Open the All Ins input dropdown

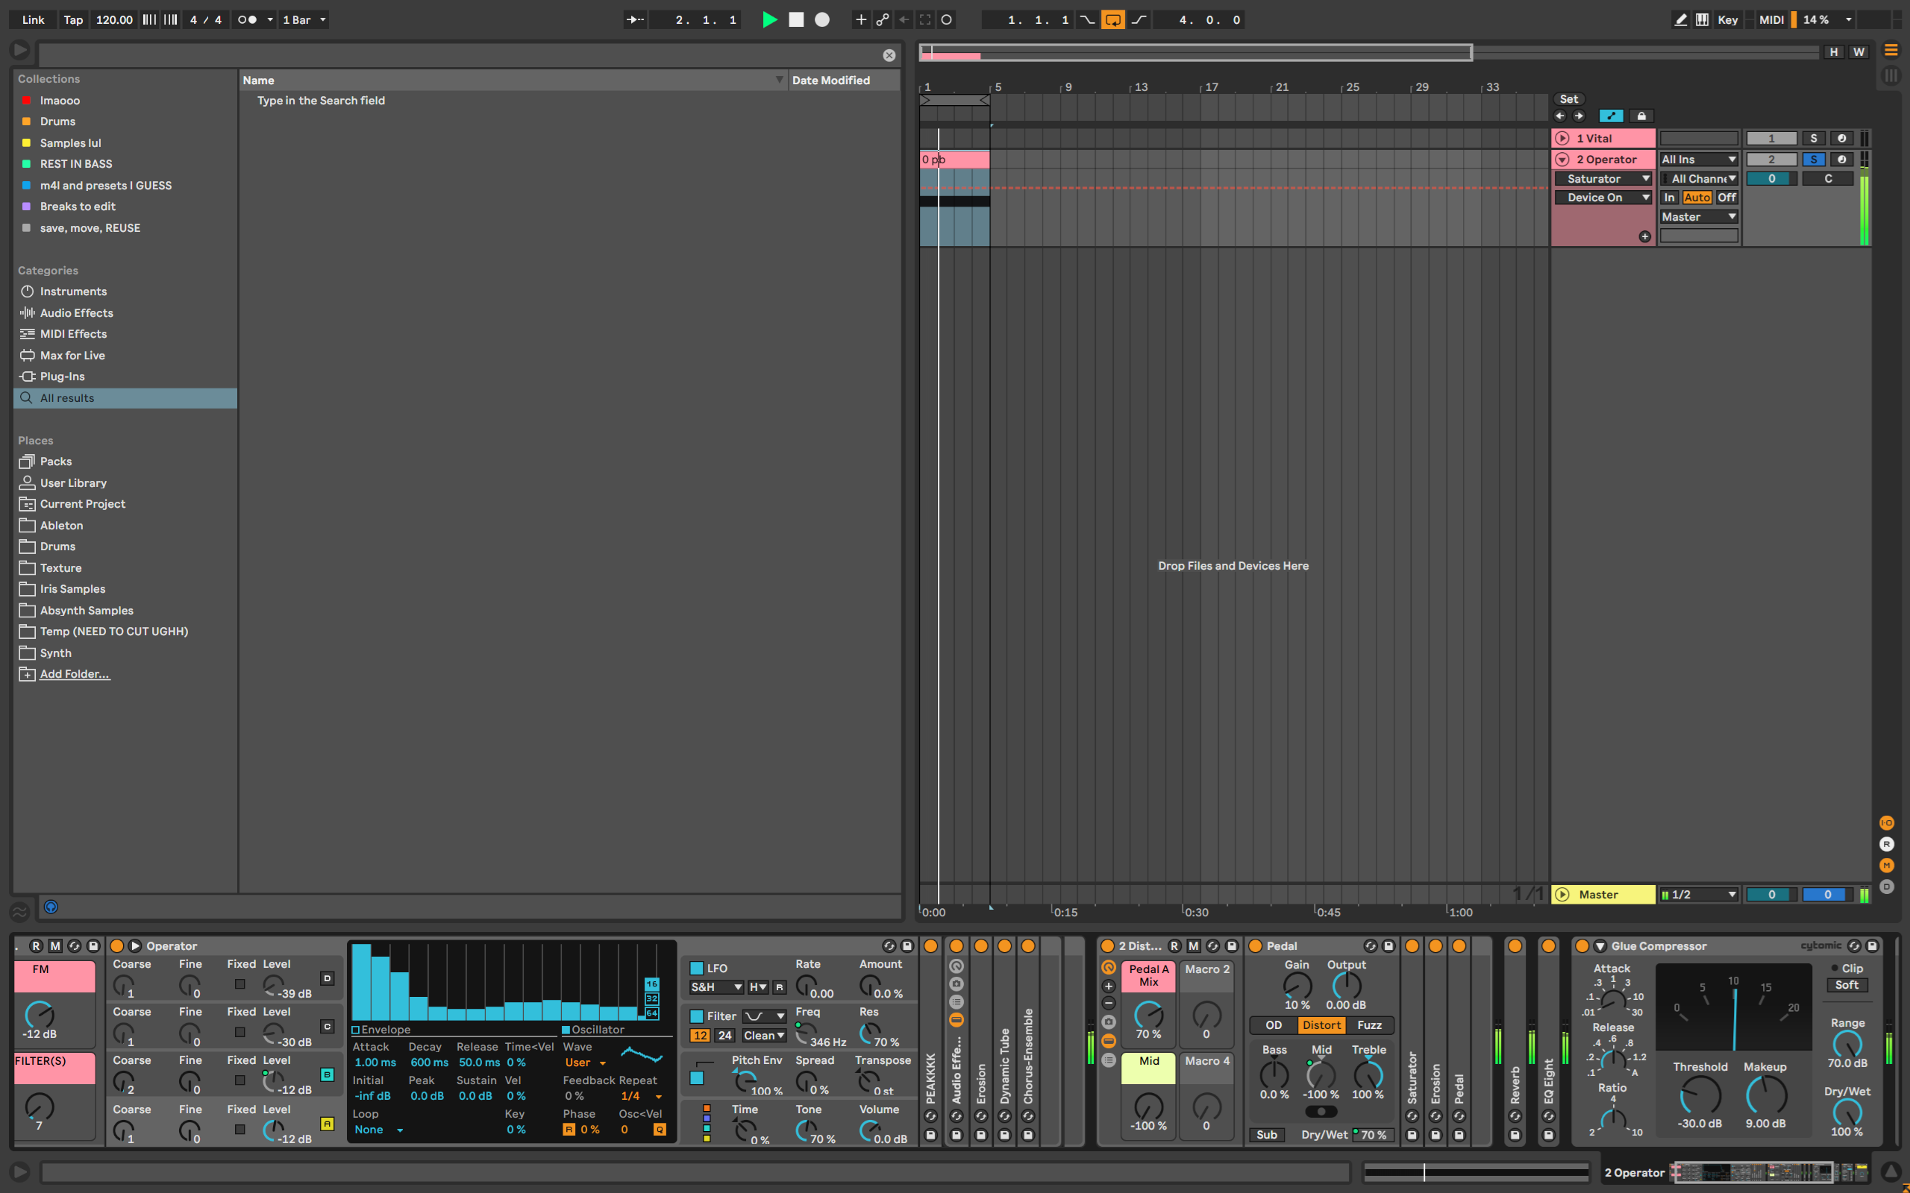click(1698, 160)
